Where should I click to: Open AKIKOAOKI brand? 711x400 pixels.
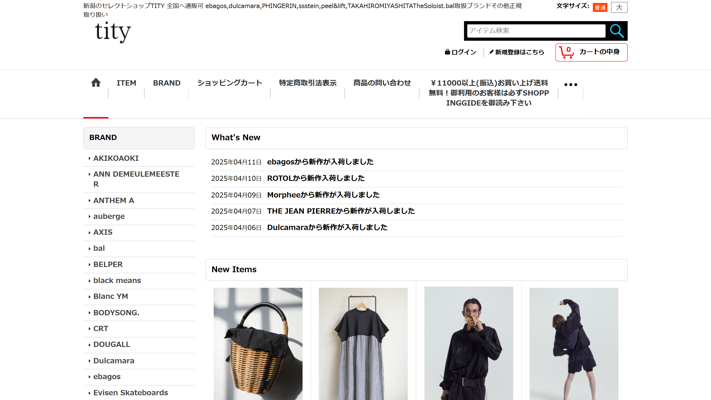pos(116,158)
